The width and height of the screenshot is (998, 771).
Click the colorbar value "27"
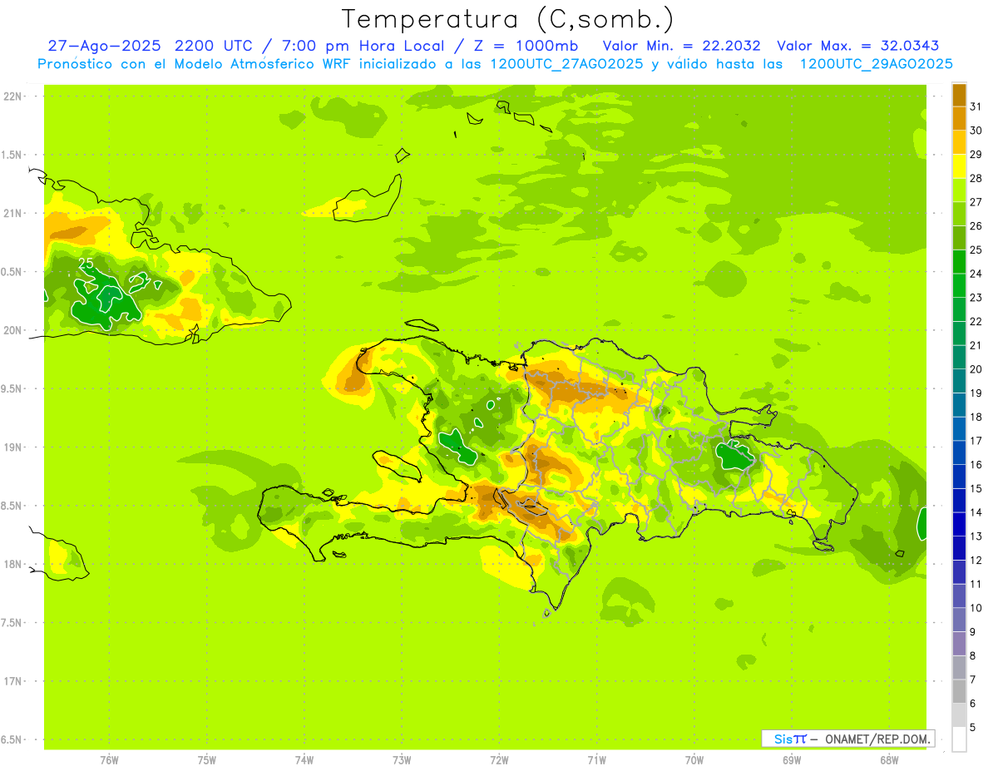[976, 201]
